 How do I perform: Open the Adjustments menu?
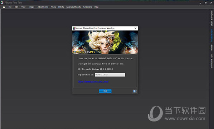[x=43, y=7]
